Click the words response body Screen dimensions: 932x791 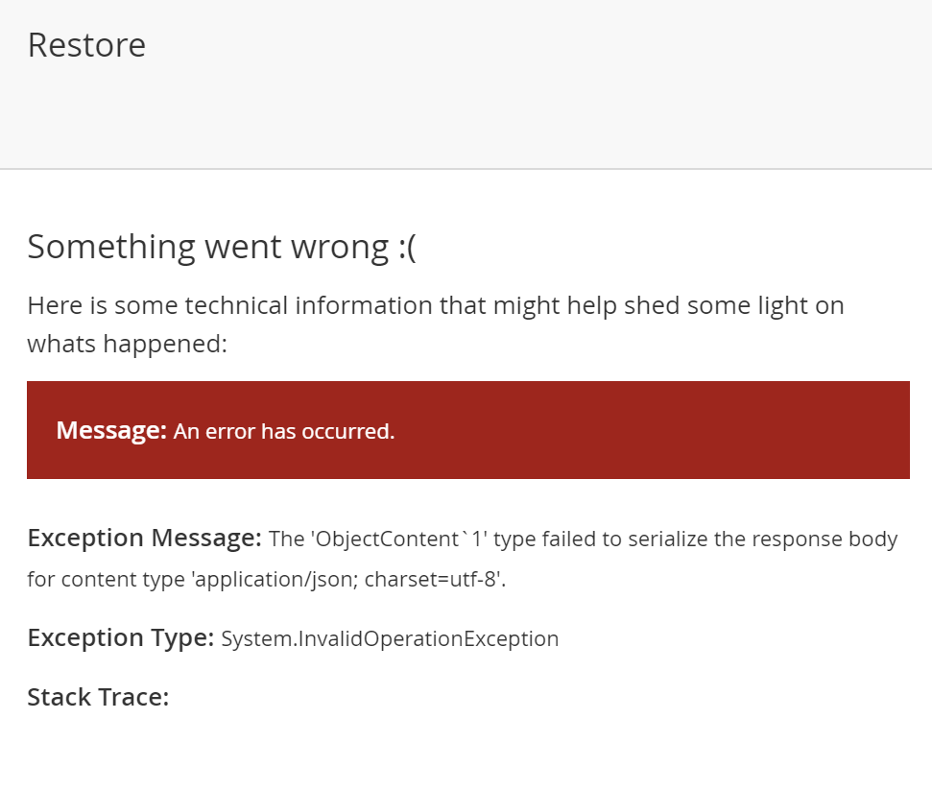coord(824,539)
